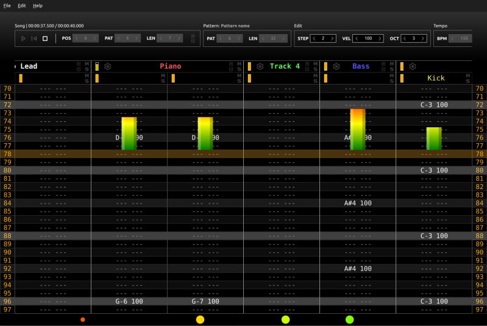Select the A#4 100 note at row 92

click(x=358, y=269)
